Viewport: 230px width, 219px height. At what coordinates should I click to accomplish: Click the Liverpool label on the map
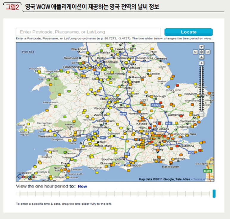point(71,67)
